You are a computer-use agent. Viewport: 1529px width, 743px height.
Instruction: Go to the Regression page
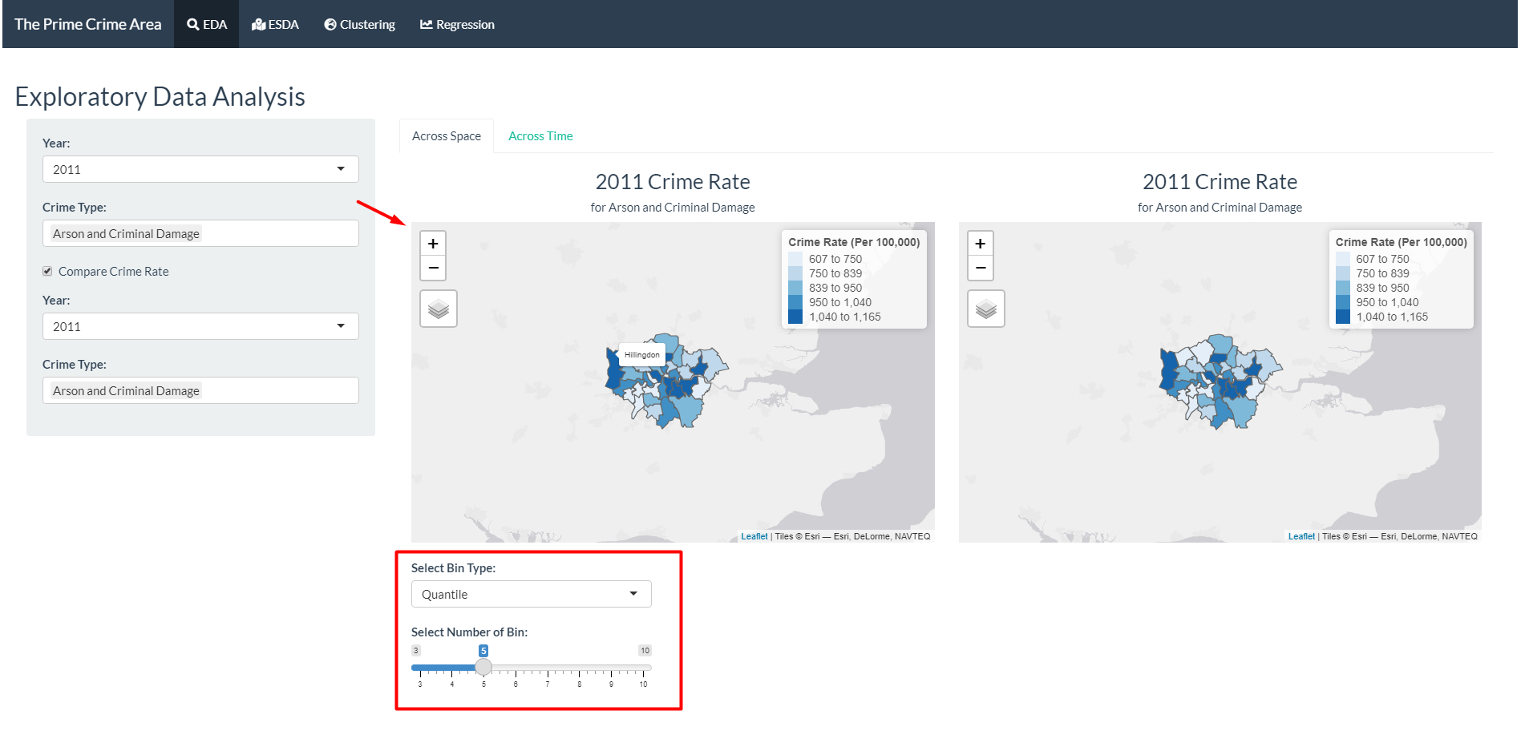[x=457, y=25]
